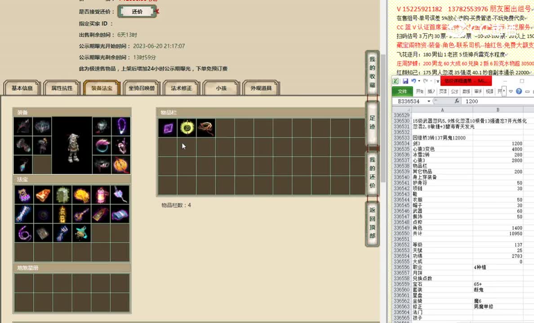The image size is (534, 323).
Task: Select the blue claw hand 法宝
Action: (x=62, y=233)
